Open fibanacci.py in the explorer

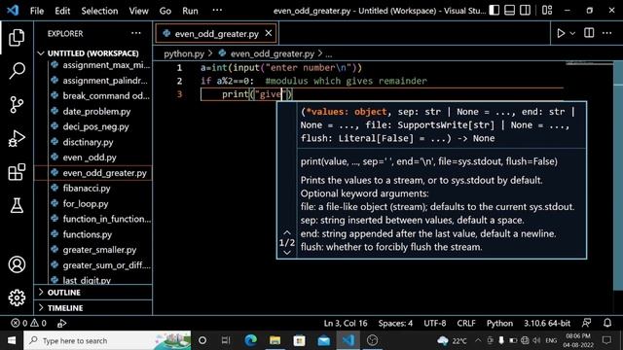click(x=93, y=188)
